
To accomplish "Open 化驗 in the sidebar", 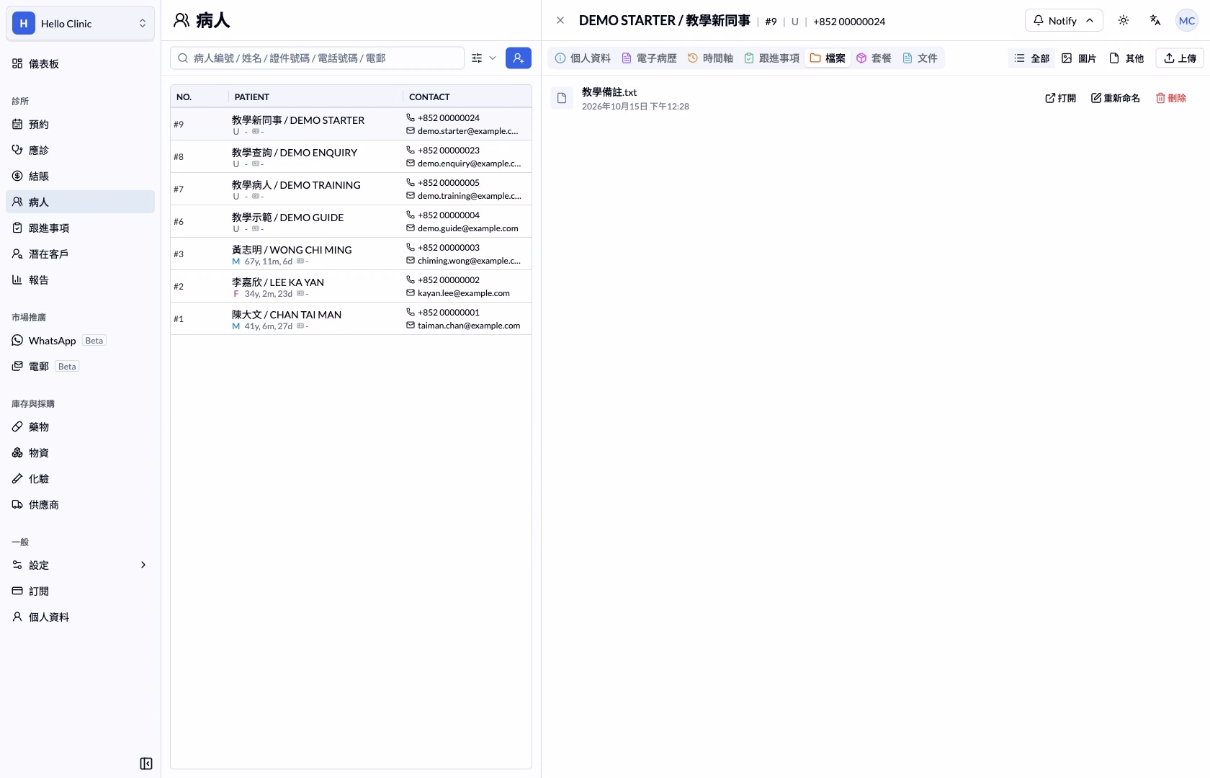I will pos(80,479).
